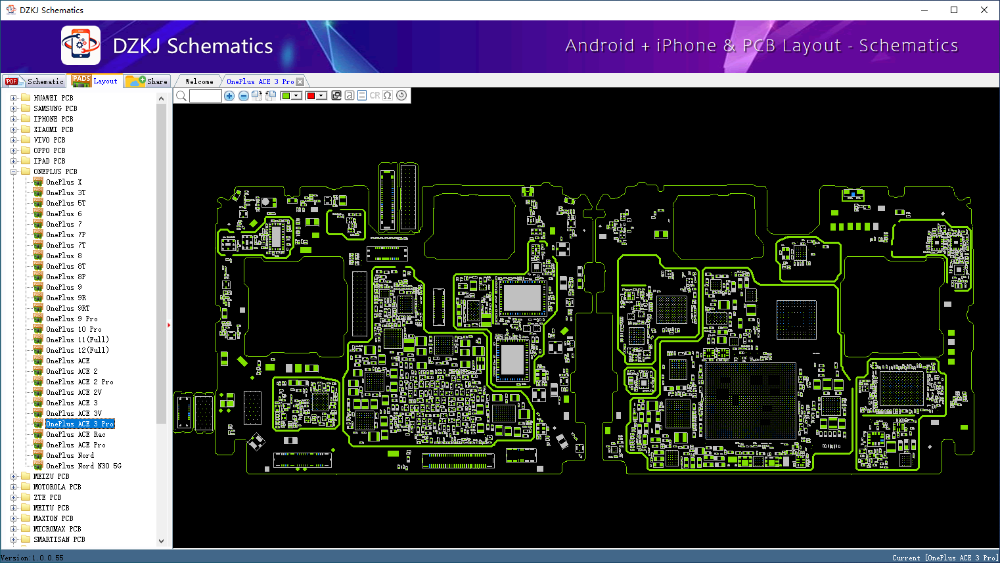The image size is (1000, 563).
Task: Open the OnePlus 7P layout
Action: (66, 235)
